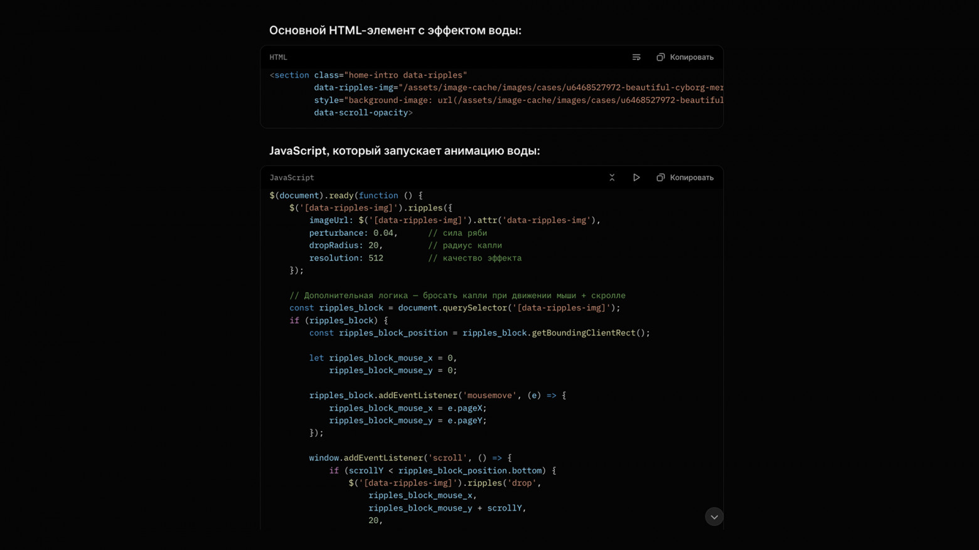Viewport: 979px width, 550px height.
Task: Click the 'ripples_block_mouse_y = 0;' line
Action: click(x=393, y=371)
